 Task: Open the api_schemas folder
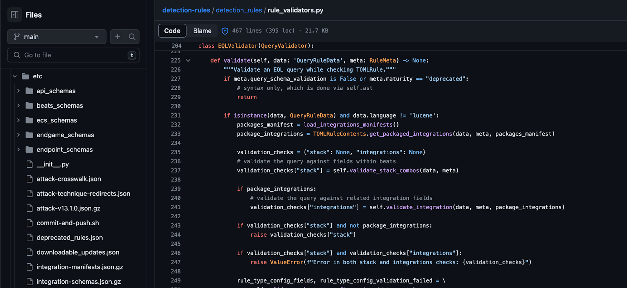coord(56,91)
